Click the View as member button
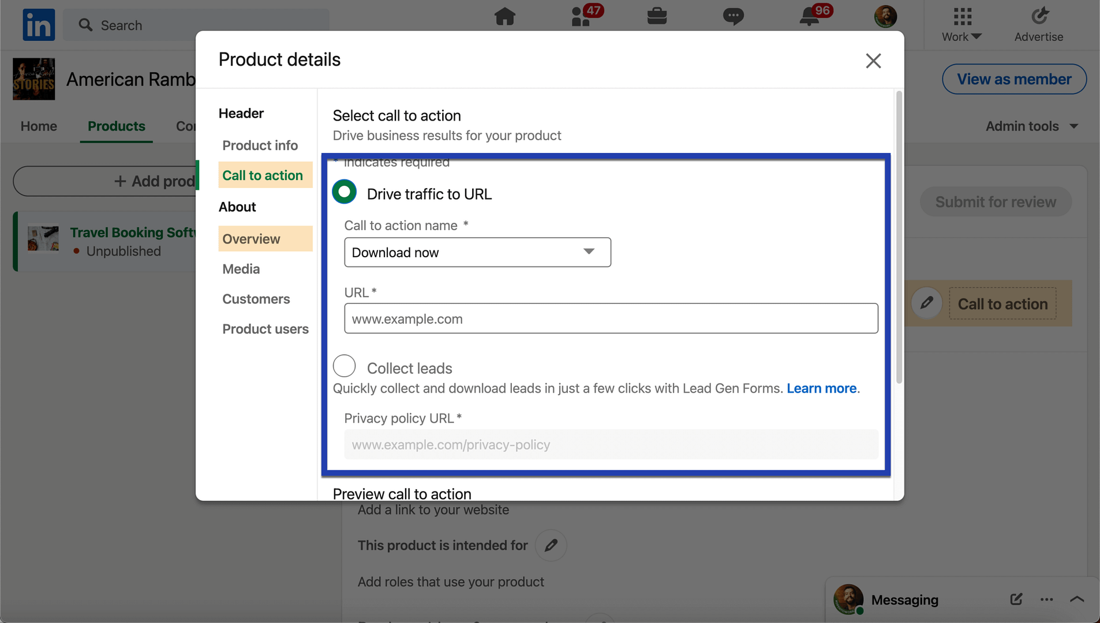 (1013, 79)
